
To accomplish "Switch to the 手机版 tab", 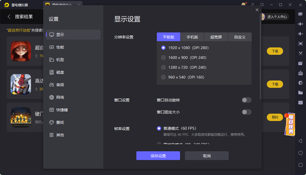I will point(193,37).
